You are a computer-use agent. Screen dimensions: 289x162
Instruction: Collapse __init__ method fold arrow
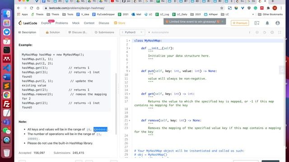pyautogui.click(x=130, y=48)
